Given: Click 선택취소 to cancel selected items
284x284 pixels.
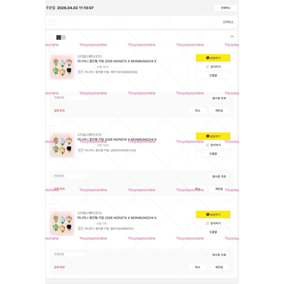Looking at the screenshot, I should pyautogui.click(x=228, y=22).
